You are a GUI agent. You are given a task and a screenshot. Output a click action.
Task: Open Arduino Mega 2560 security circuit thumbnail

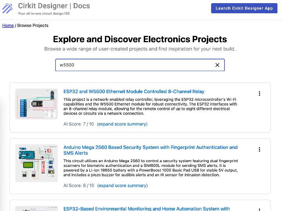tap(36, 163)
